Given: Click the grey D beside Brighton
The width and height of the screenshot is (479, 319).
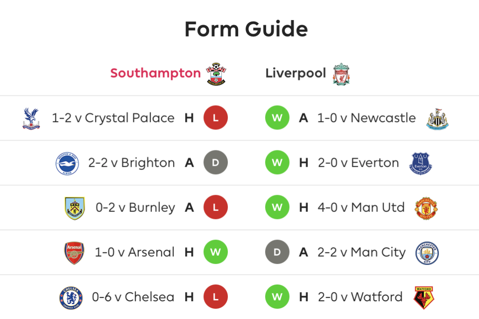Looking at the screenshot, I should [216, 162].
